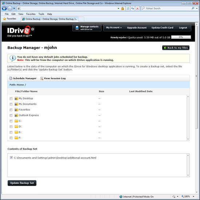200x200 pixels.
Task: Click the Home path link
Action: coord(20,85)
